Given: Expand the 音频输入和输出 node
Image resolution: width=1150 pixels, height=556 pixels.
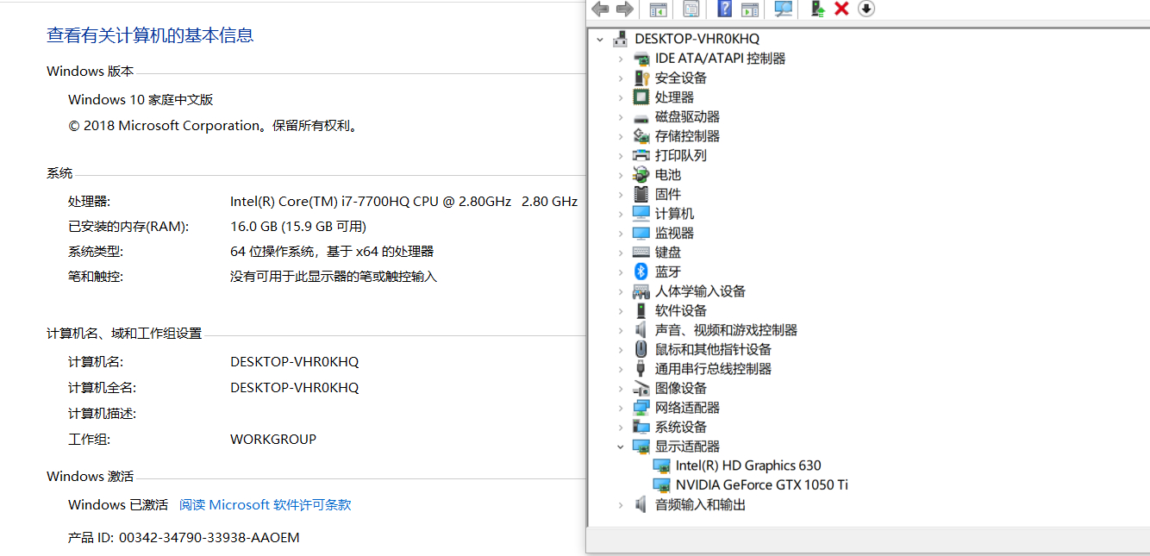Looking at the screenshot, I should 621,505.
